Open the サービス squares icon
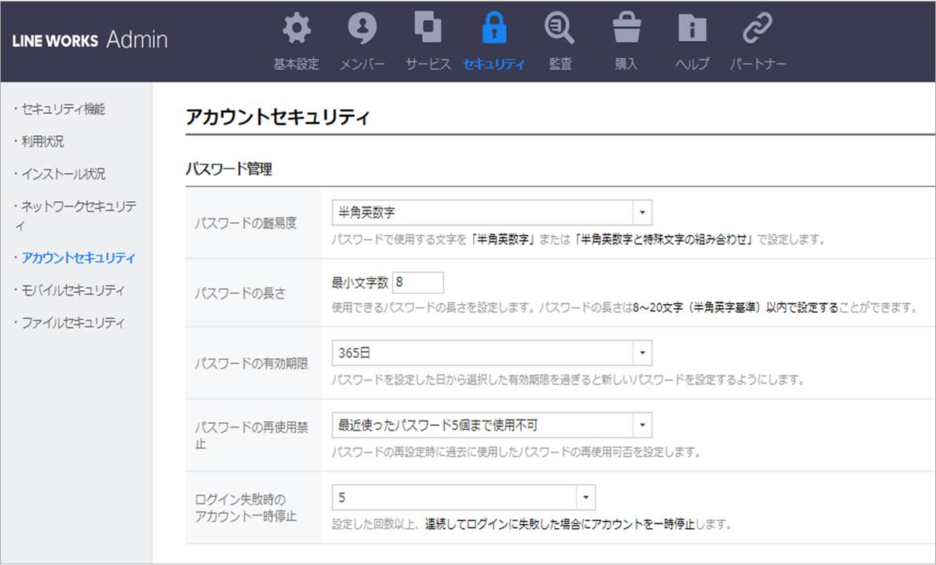The image size is (936, 565). [x=428, y=31]
